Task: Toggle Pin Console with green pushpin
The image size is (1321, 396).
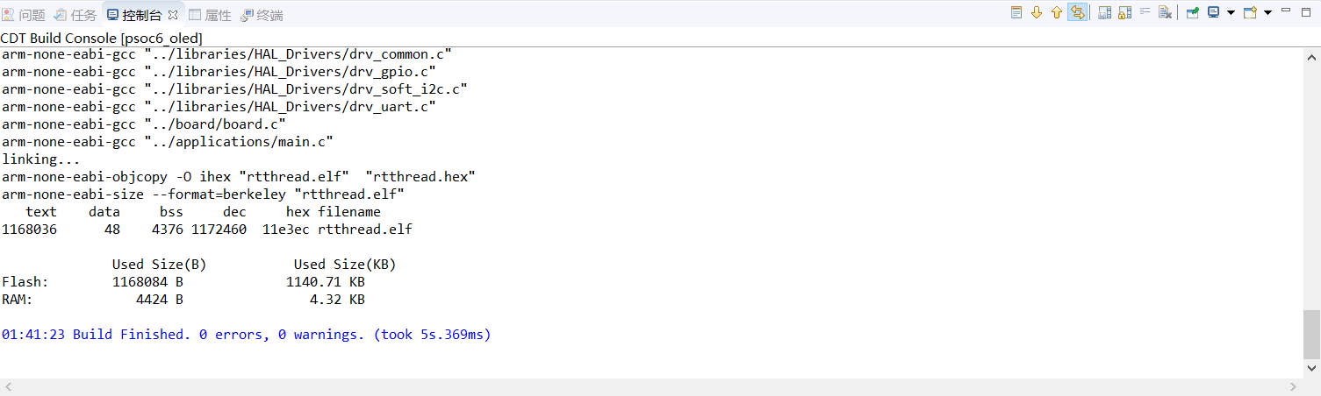Action: (x=1193, y=13)
